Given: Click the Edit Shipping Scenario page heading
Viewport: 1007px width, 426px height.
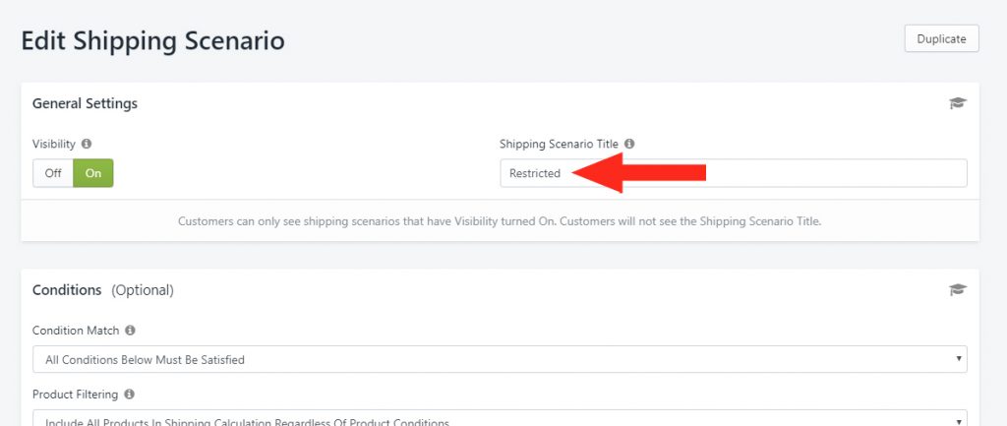Looking at the screenshot, I should tap(152, 40).
